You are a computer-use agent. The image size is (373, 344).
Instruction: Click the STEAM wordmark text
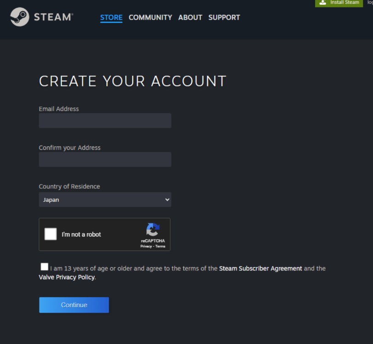(53, 17)
